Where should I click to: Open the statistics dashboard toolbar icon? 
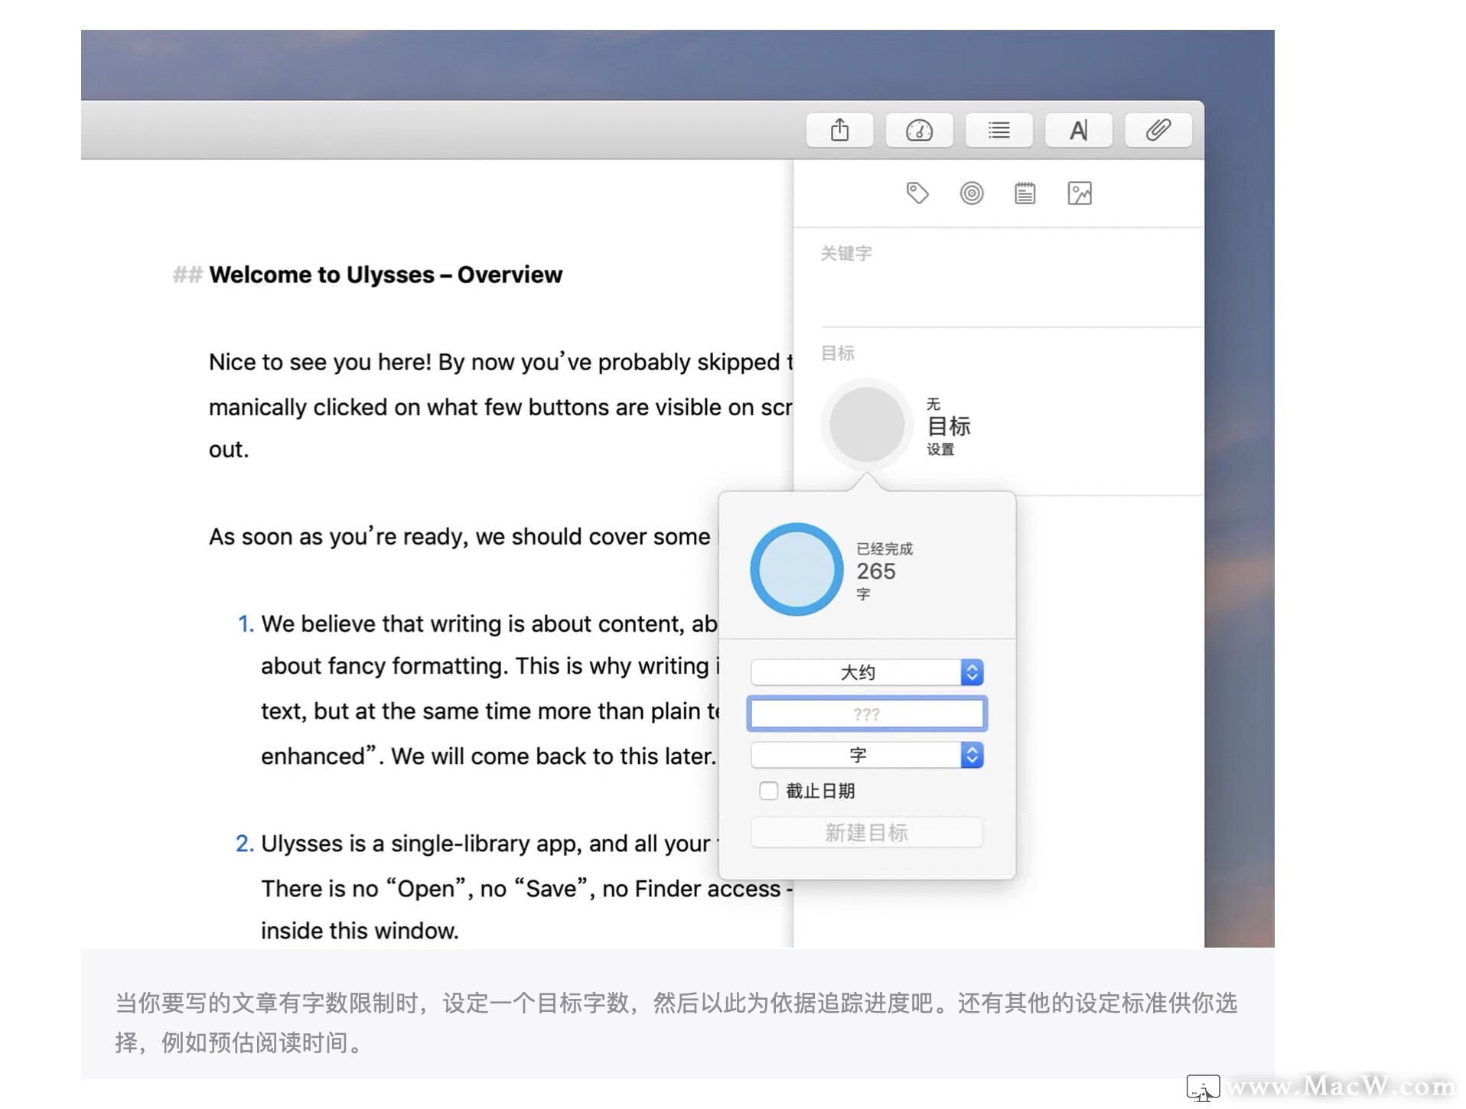[919, 130]
